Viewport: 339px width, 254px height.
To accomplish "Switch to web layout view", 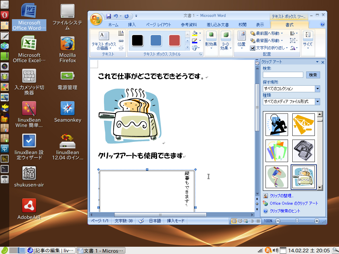I will (x=246, y=221).
